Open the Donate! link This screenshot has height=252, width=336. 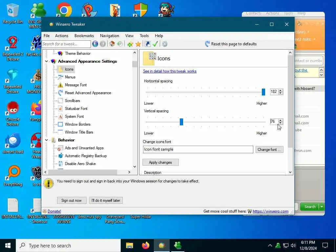pyautogui.click(x=54, y=211)
